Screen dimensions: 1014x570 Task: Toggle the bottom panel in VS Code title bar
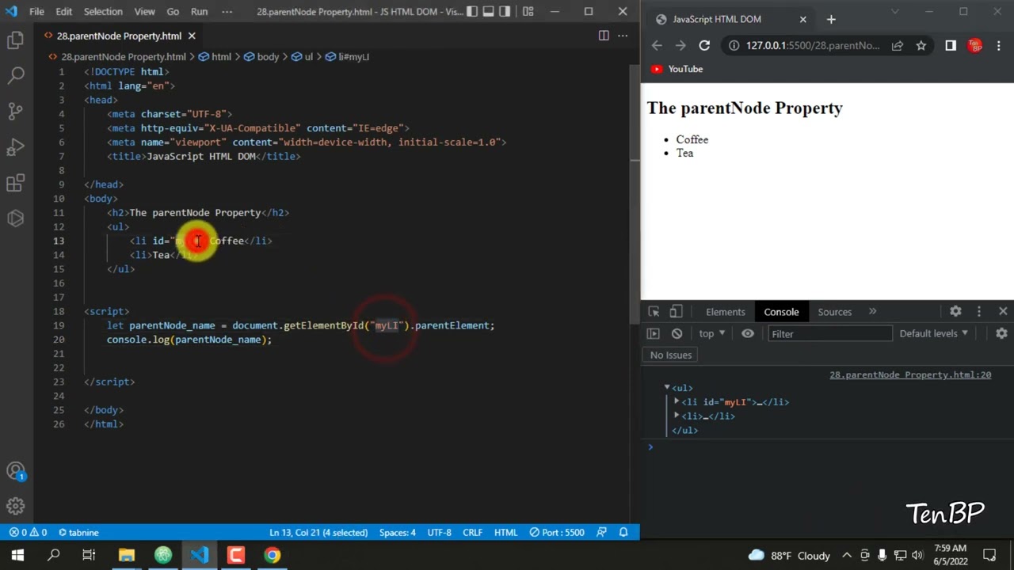(x=489, y=12)
